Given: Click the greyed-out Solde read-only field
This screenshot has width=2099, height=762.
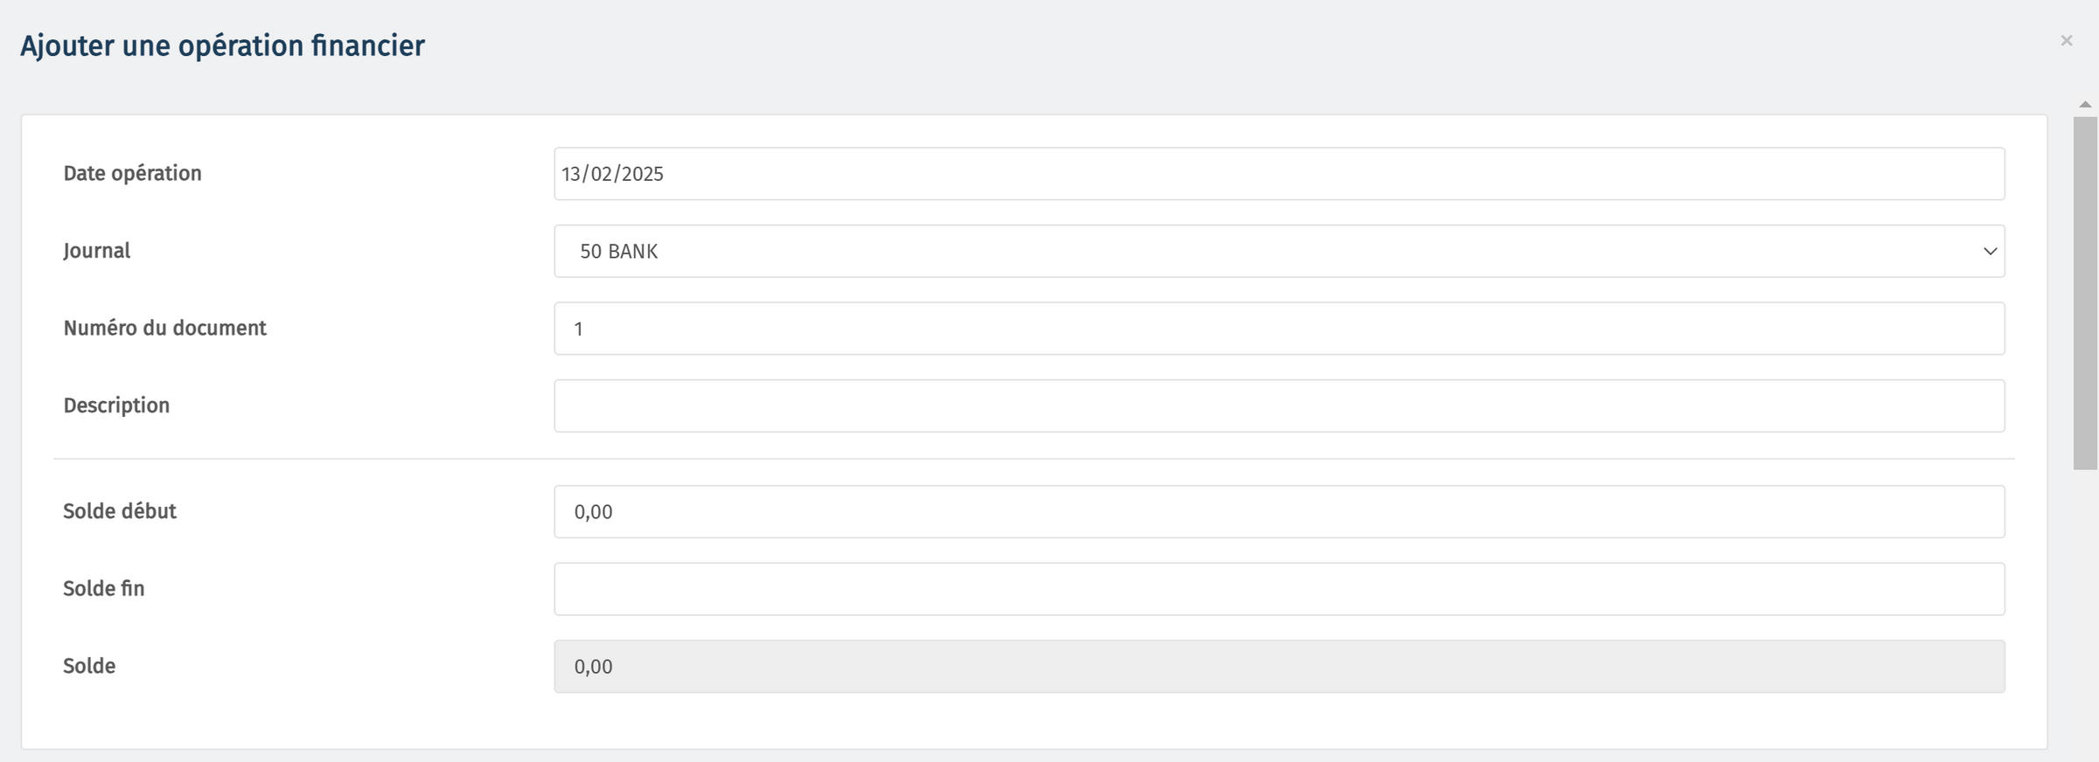Looking at the screenshot, I should [1279, 667].
